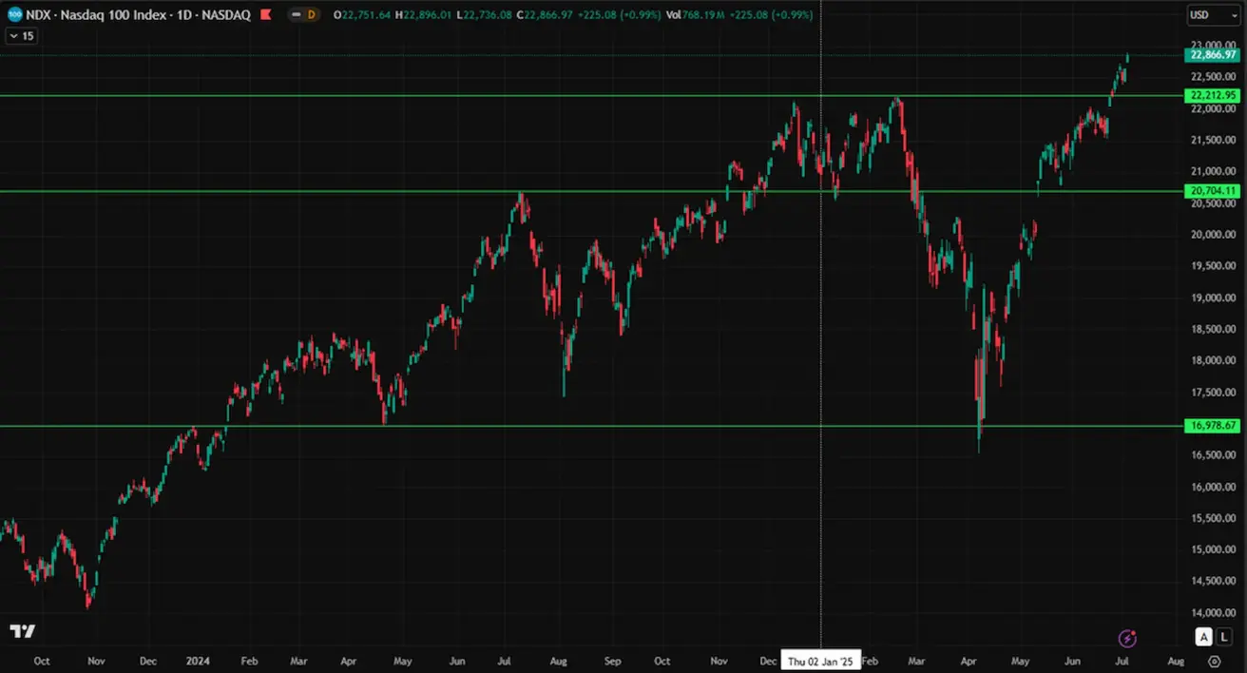Click the Aug label nearest the gear icon
The width and height of the screenshot is (1247, 673).
(x=1176, y=661)
